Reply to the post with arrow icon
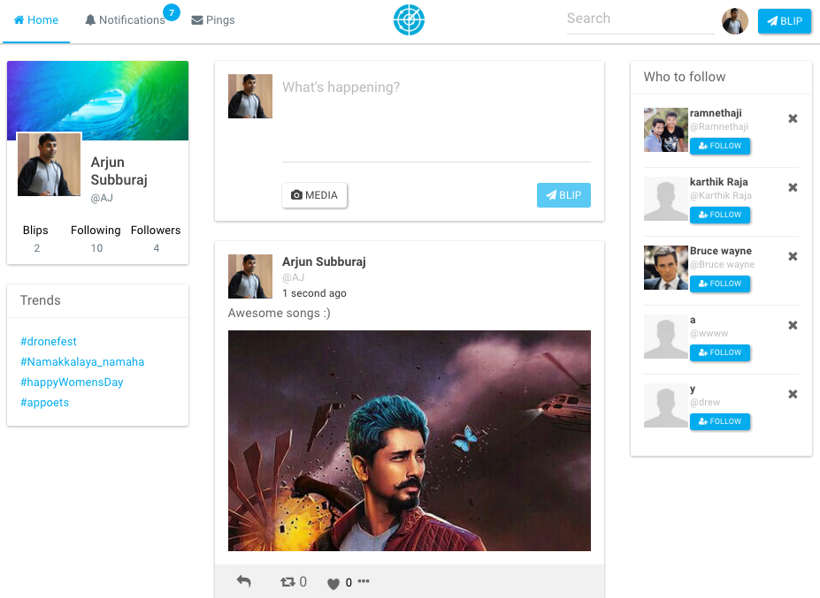The image size is (820, 598). click(243, 581)
